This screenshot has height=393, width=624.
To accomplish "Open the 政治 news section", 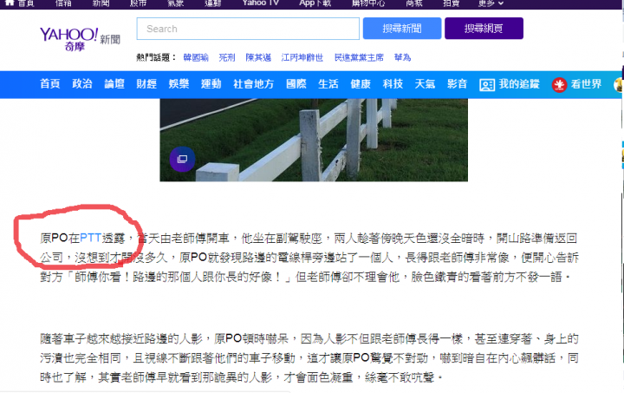I will point(82,84).
